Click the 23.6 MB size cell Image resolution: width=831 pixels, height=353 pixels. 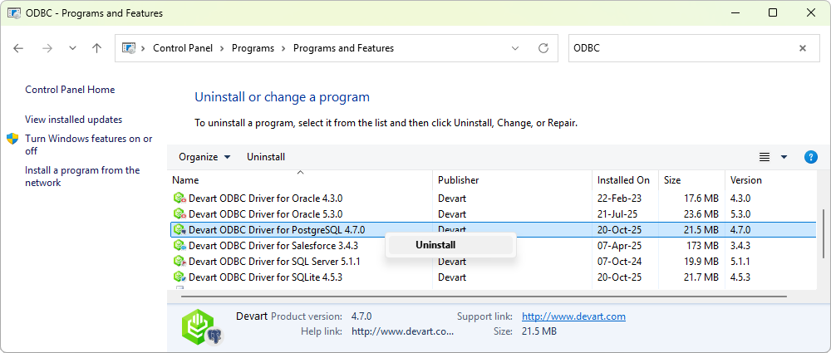[x=701, y=214]
